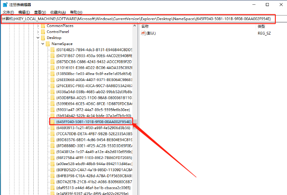The height and width of the screenshot is (195, 287).
Task: Click the (默认) string value icon
Action: (143, 33)
